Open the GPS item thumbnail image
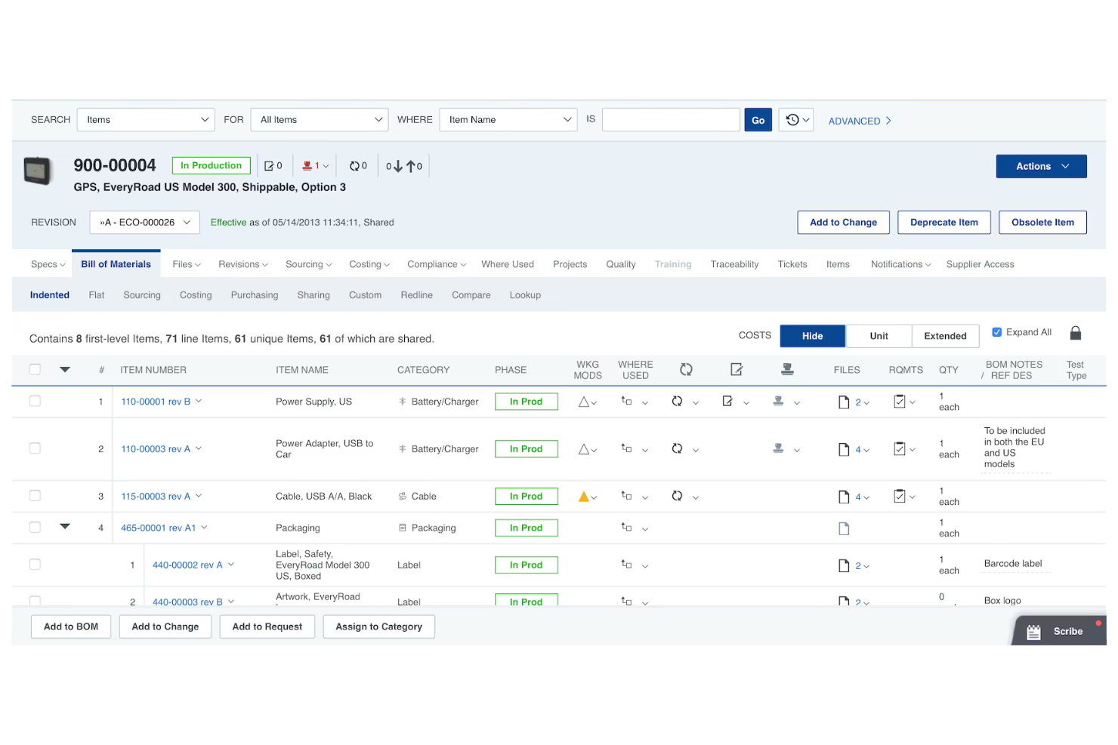The width and height of the screenshot is (1118, 745). tap(38, 171)
